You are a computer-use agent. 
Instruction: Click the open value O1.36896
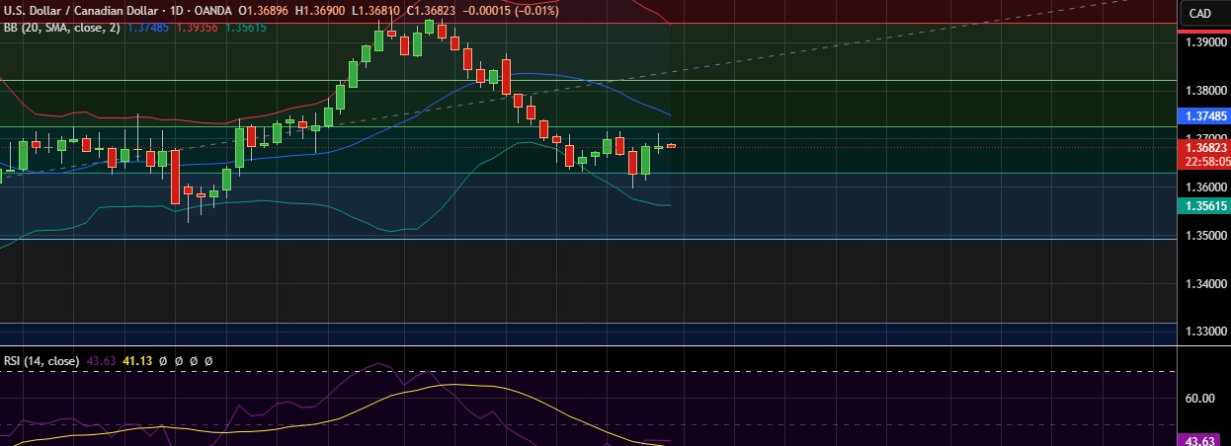[x=265, y=13]
